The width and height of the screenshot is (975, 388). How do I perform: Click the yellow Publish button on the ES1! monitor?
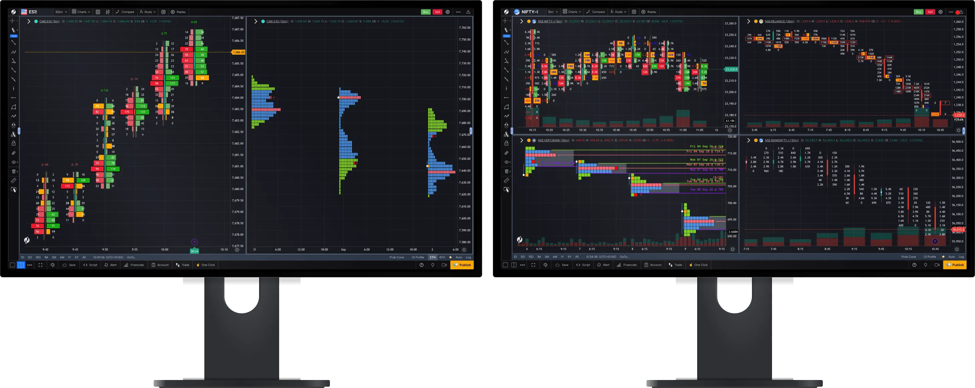tap(462, 265)
